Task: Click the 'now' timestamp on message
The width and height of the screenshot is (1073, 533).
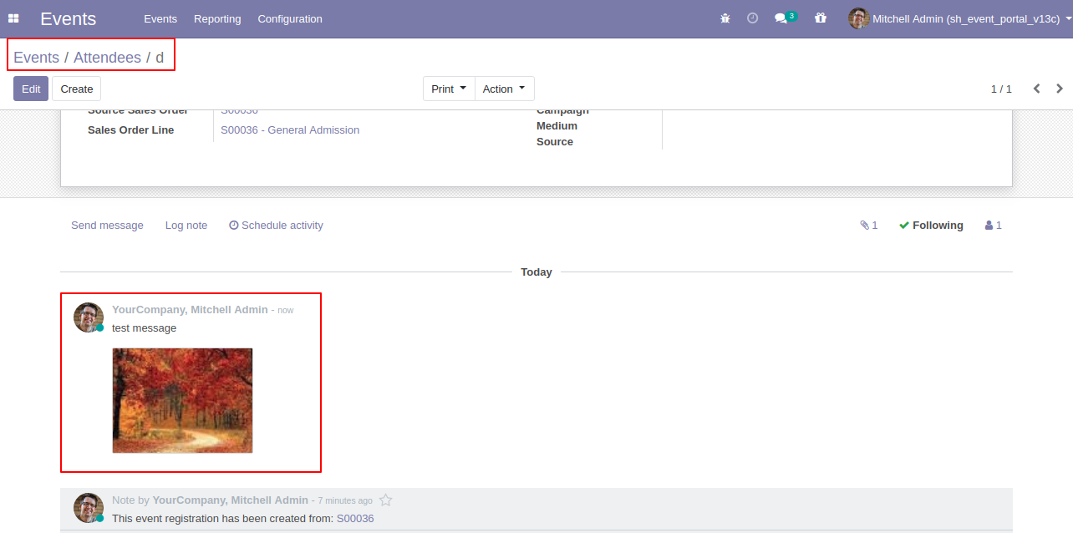Action: point(286,311)
